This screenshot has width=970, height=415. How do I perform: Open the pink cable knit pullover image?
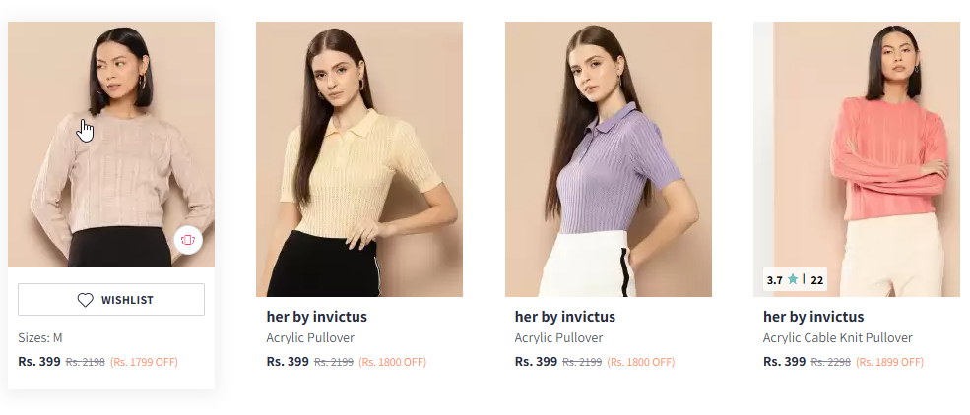[857, 159]
